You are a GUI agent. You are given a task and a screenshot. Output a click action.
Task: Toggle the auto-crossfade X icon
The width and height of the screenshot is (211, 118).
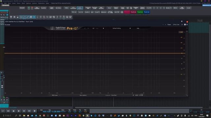coord(21,17)
